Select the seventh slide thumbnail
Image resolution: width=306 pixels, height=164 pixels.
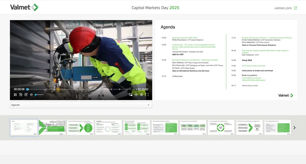click(x=193, y=127)
